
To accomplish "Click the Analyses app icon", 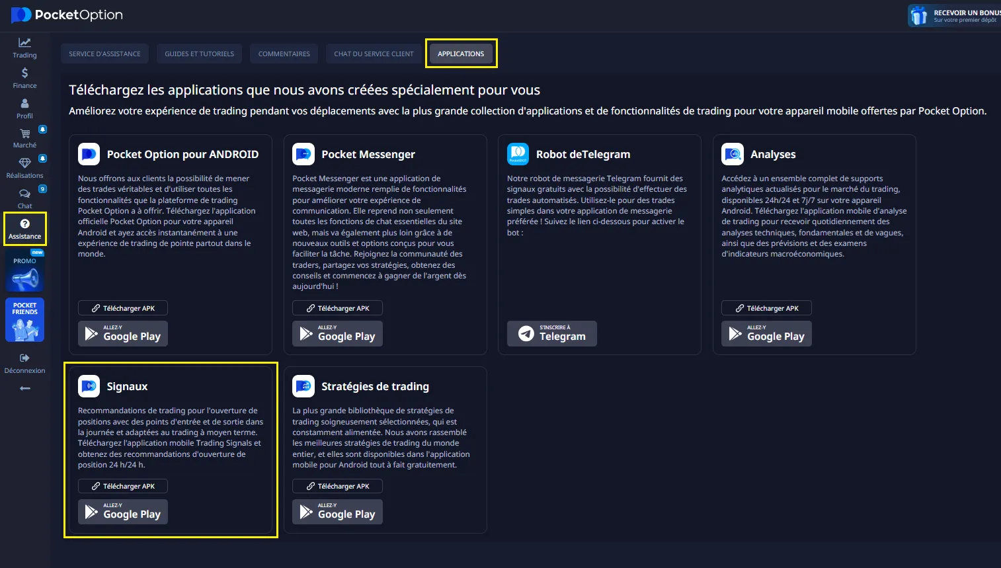I will pos(733,154).
